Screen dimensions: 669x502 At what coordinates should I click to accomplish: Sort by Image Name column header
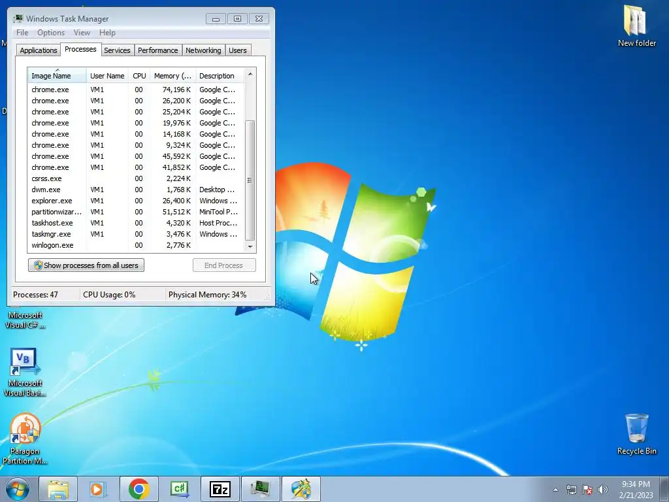coord(57,76)
